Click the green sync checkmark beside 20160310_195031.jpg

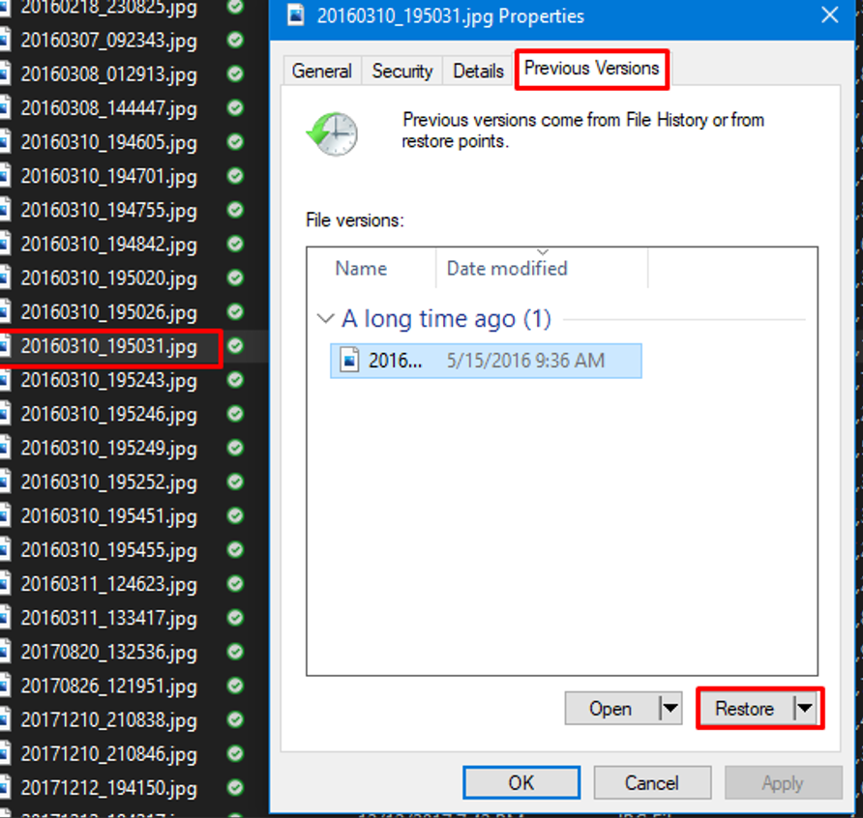[x=235, y=346]
